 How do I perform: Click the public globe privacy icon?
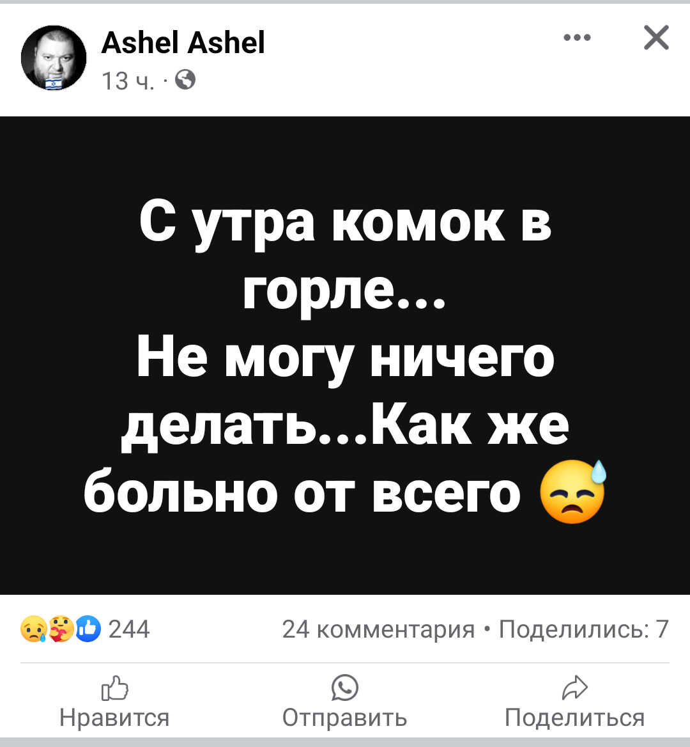[185, 80]
